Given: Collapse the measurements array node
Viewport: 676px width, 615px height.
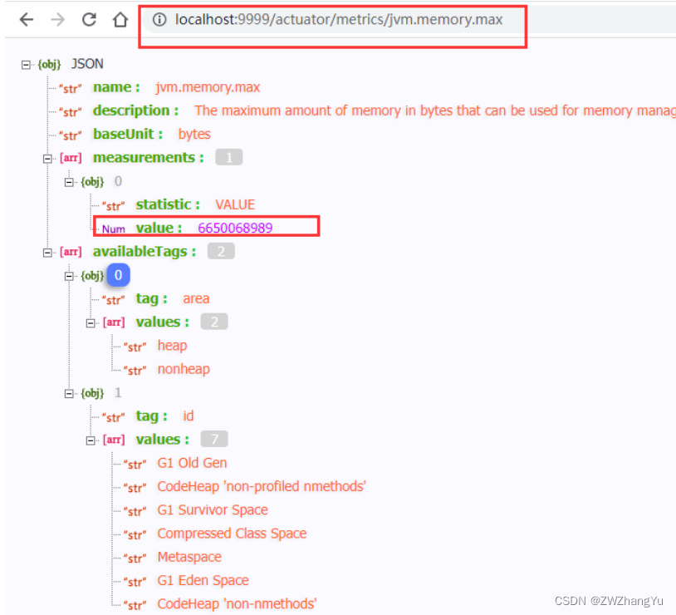Looking at the screenshot, I should click(x=47, y=157).
